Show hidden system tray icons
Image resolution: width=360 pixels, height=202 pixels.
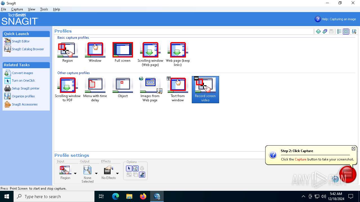[x=303, y=196]
